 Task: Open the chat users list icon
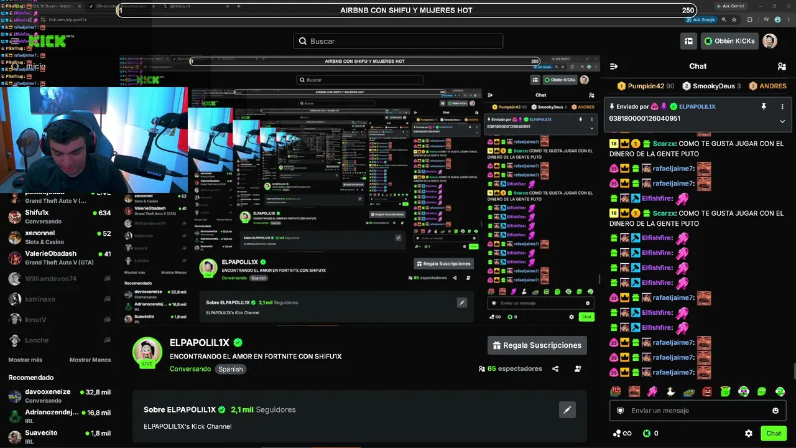(782, 66)
